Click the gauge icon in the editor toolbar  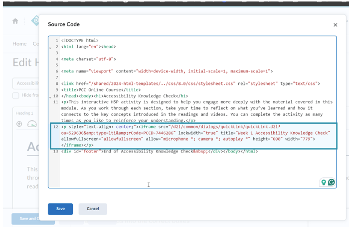[x=32, y=124]
